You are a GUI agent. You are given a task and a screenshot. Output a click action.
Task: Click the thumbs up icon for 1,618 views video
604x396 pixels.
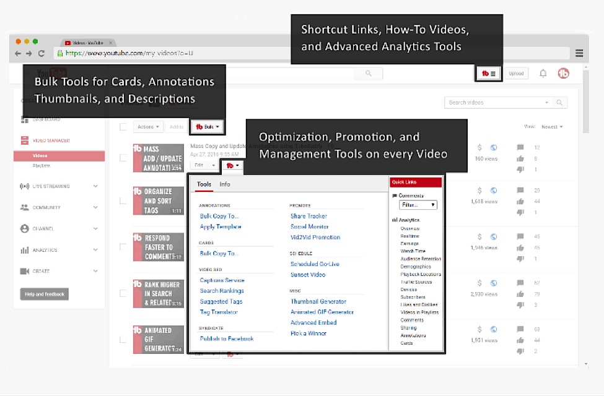click(x=520, y=201)
